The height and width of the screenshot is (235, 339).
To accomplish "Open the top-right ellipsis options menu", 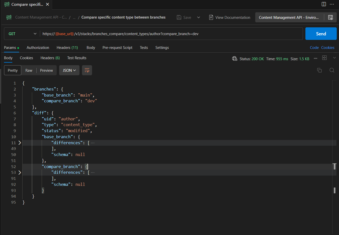I will pyautogui.click(x=332, y=4).
